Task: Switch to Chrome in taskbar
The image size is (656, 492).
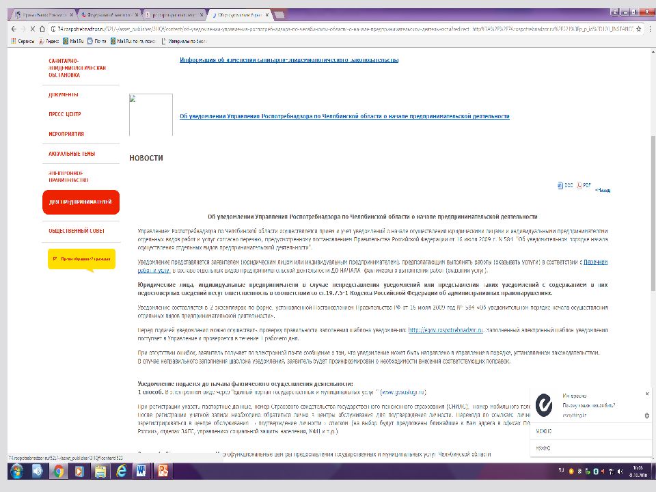Action: click(x=59, y=471)
